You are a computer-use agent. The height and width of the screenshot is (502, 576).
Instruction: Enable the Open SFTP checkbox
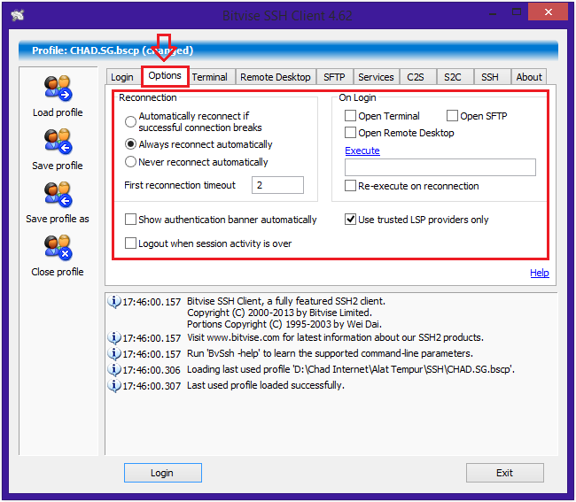point(452,116)
